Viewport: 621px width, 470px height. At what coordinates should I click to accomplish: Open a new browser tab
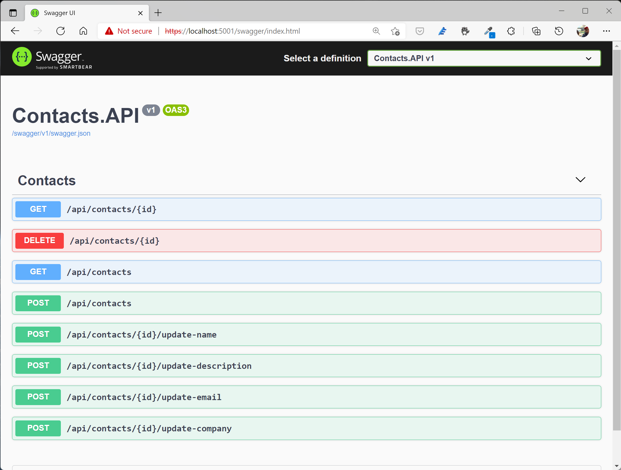[x=158, y=13]
